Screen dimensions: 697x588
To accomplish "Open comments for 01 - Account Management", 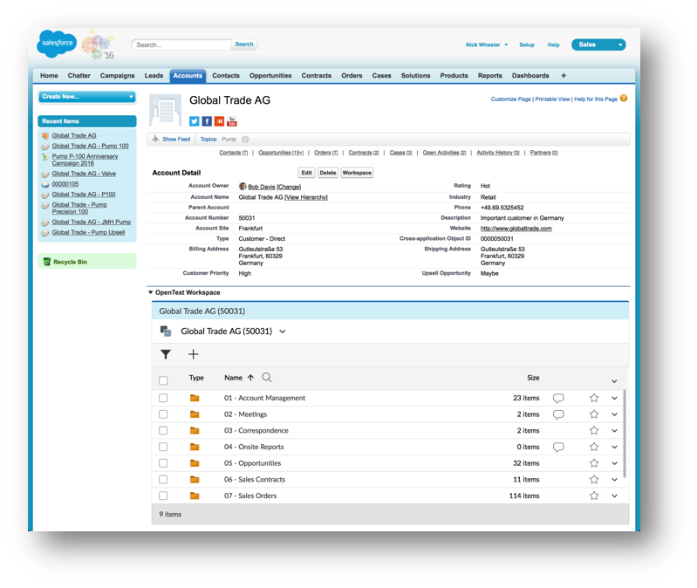I will 558,398.
